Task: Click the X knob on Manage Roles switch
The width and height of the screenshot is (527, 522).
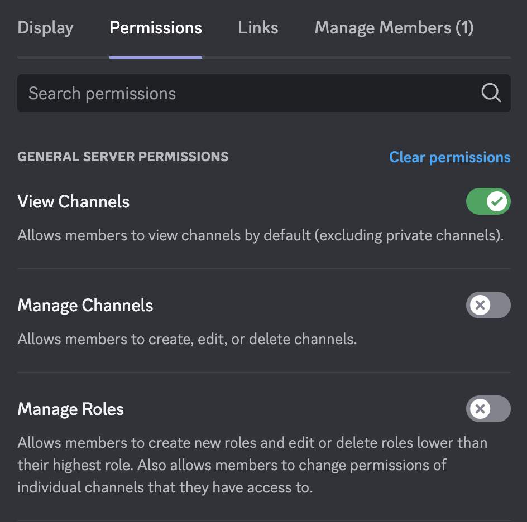Action: pos(480,409)
